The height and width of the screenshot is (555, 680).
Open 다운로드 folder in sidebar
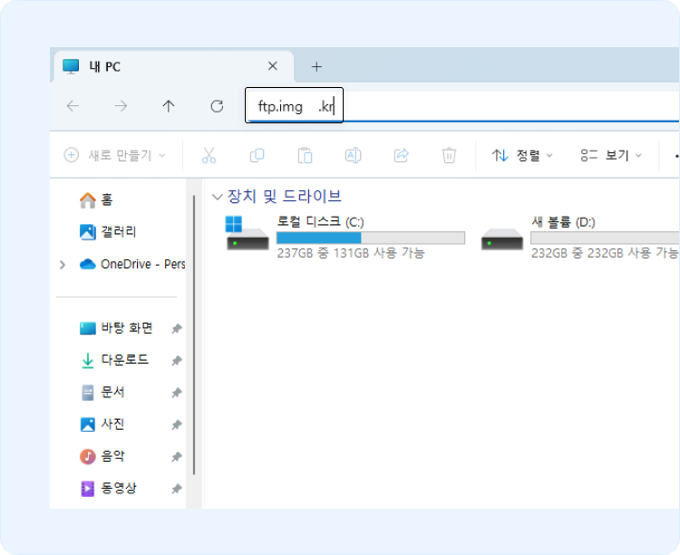(x=124, y=360)
